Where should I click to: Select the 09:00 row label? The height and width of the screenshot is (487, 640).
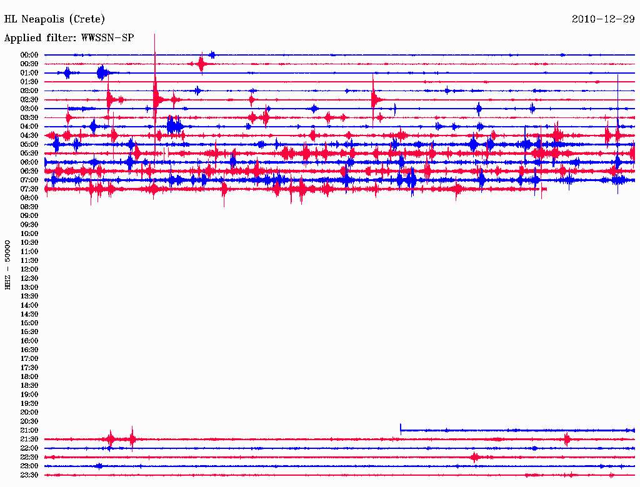29,216
